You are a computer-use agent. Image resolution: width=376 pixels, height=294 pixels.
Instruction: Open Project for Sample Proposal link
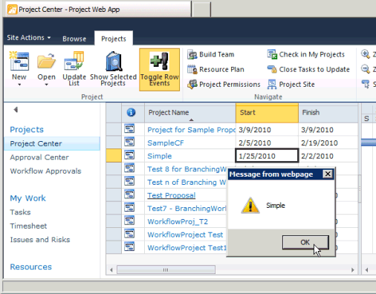point(191,130)
